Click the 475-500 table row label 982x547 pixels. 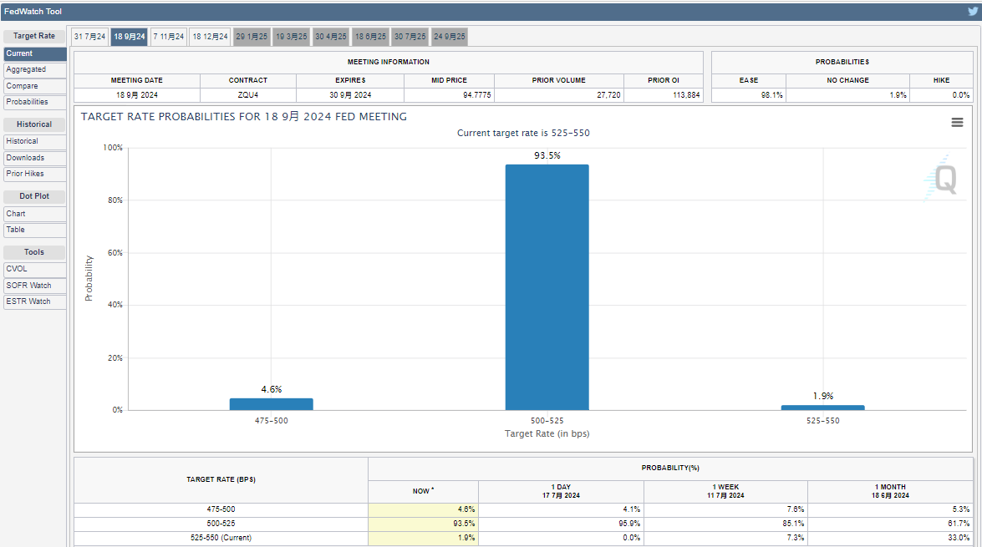tap(221, 509)
